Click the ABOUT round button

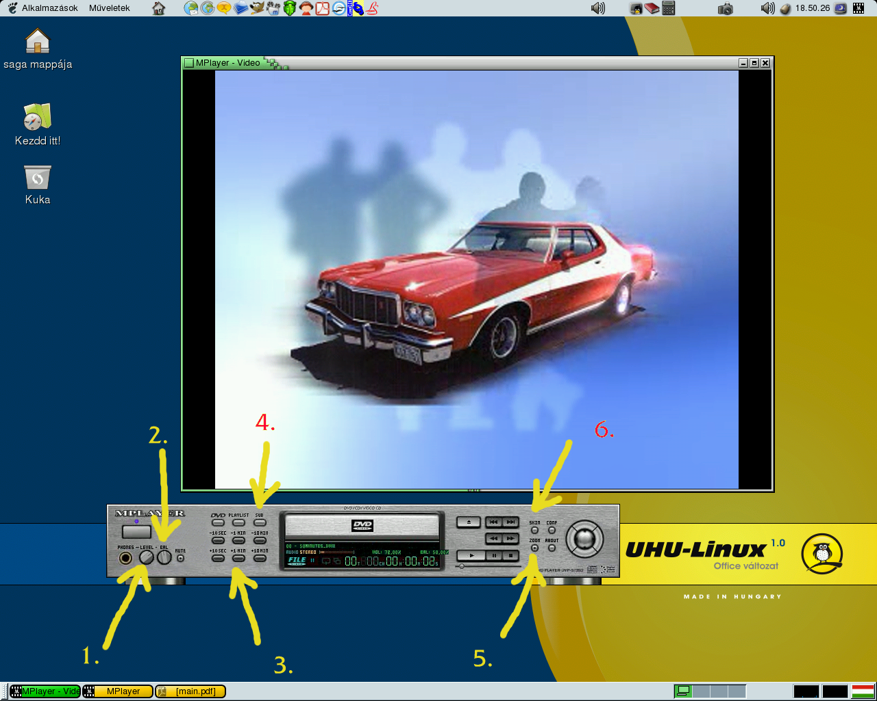pyautogui.click(x=552, y=548)
